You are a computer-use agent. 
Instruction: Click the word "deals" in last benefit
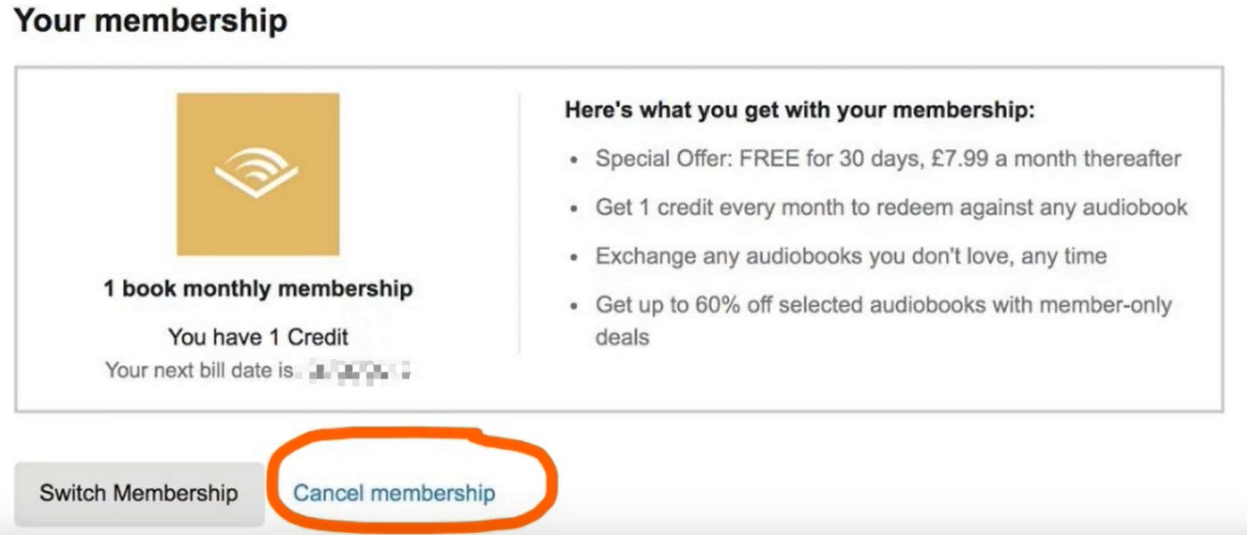(x=623, y=337)
